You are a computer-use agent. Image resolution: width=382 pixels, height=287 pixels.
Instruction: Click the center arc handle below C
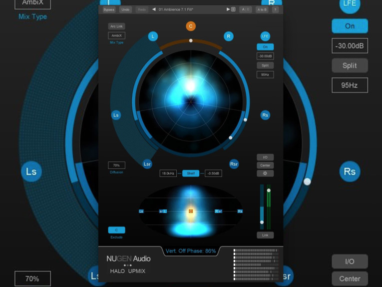point(191,40)
